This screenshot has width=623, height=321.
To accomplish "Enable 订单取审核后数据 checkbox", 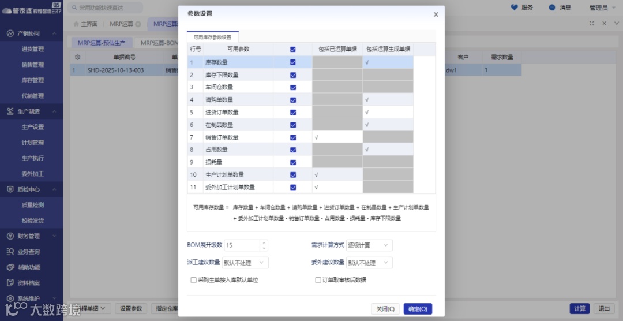I will [318, 280].
